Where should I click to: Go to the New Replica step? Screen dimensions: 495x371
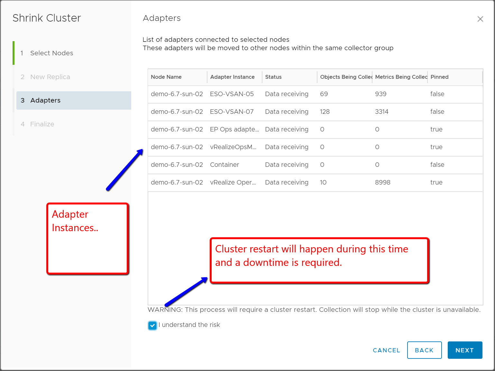pyautogui.click(x=50, y=77)
